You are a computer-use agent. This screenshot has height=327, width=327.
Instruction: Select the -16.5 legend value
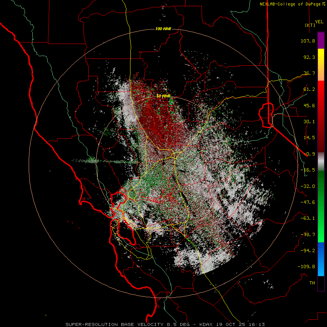(308, 170)
